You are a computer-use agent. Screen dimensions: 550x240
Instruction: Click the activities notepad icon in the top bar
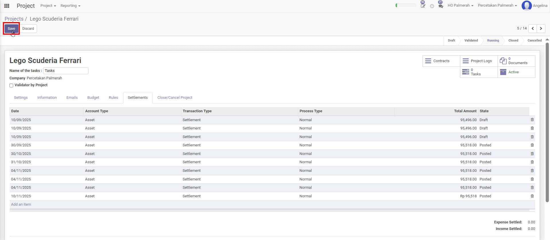pos(423,6)
